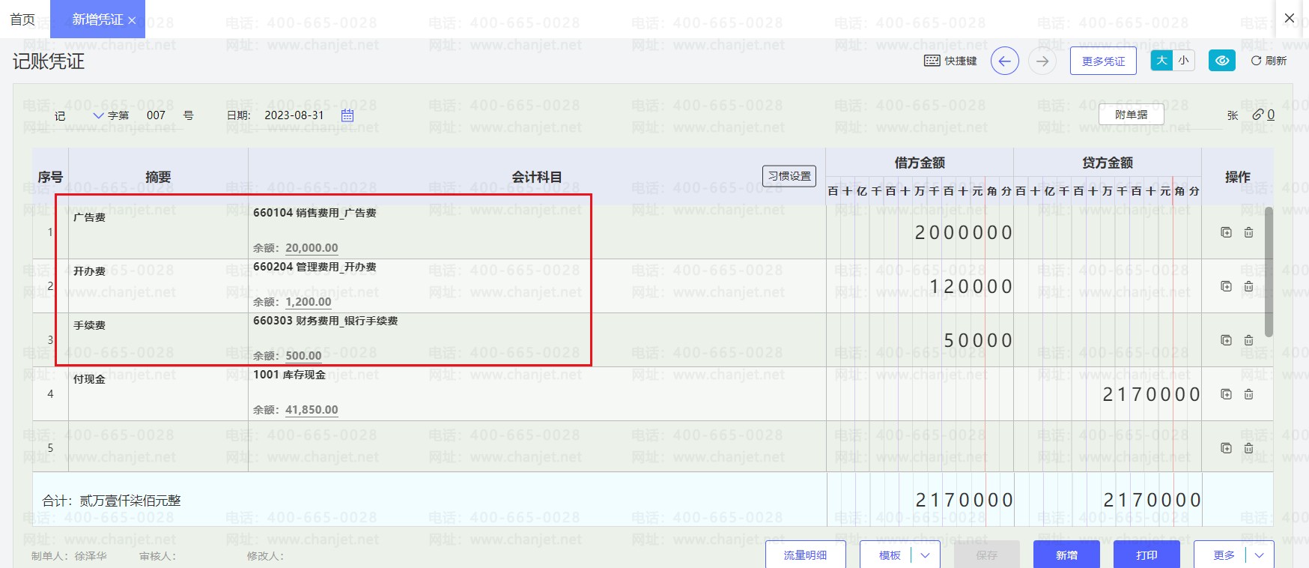1309x568 pixels.
Task: Click the 打印 print button
Action: (1146, 555)
